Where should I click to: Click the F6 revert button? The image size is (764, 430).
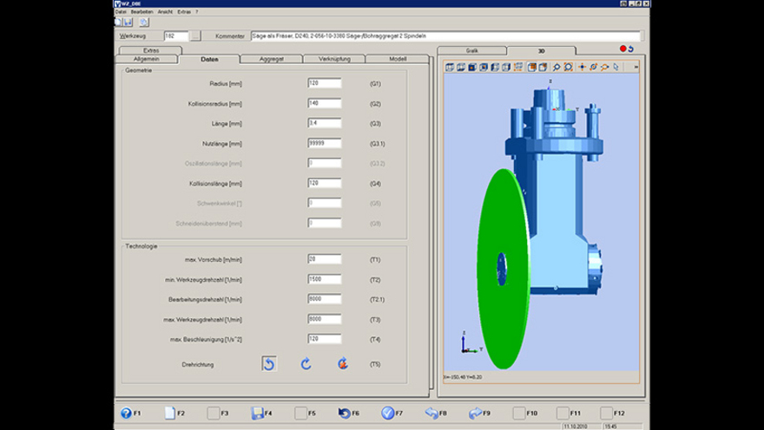tap(349, 413)
